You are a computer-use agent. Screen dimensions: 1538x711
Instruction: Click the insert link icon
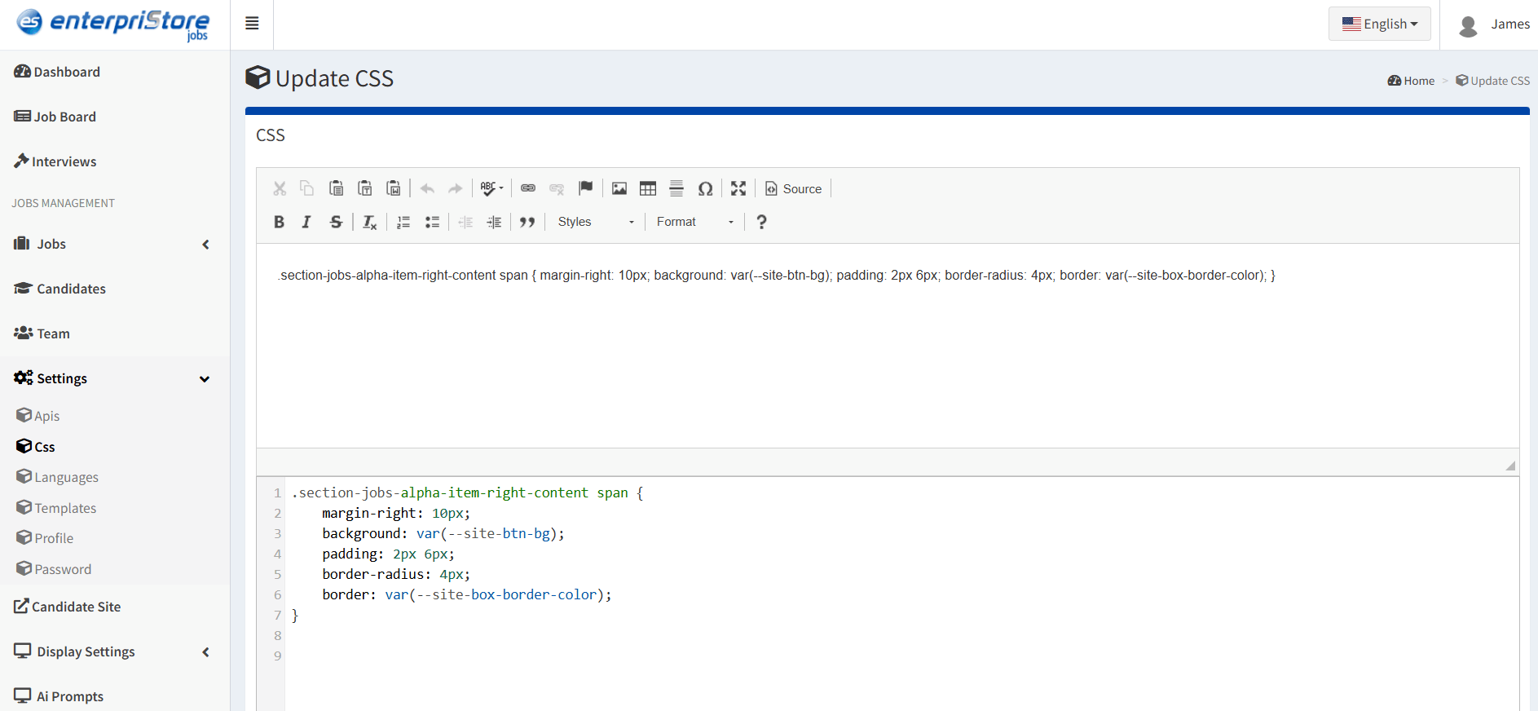(x=528, y=188)
